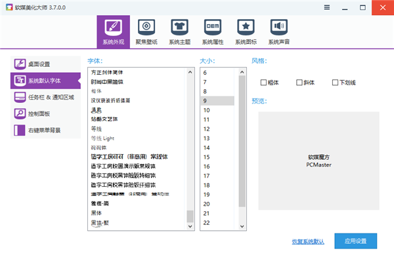Click font list scroll-up arrow
Image resolution: width=394 pixels, height=259 pixels.
point(190,72)
